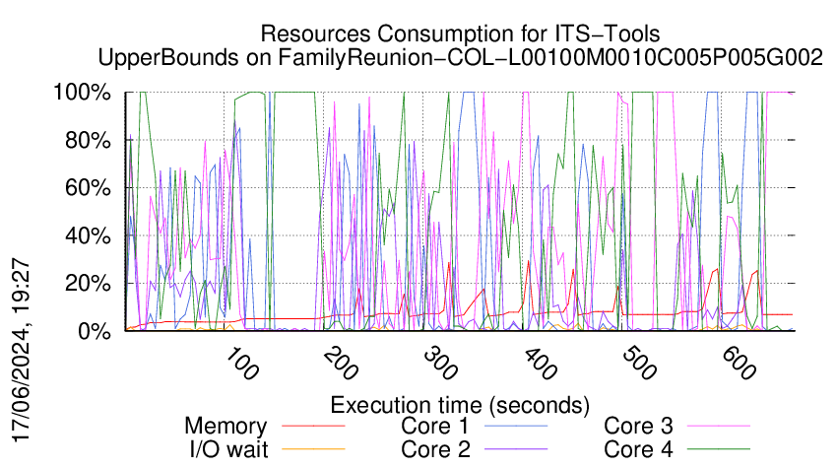The width and height of the screenshot is (837, 468).
Task: Click the 80% y-axis label
Action: [x=88, y=141]
